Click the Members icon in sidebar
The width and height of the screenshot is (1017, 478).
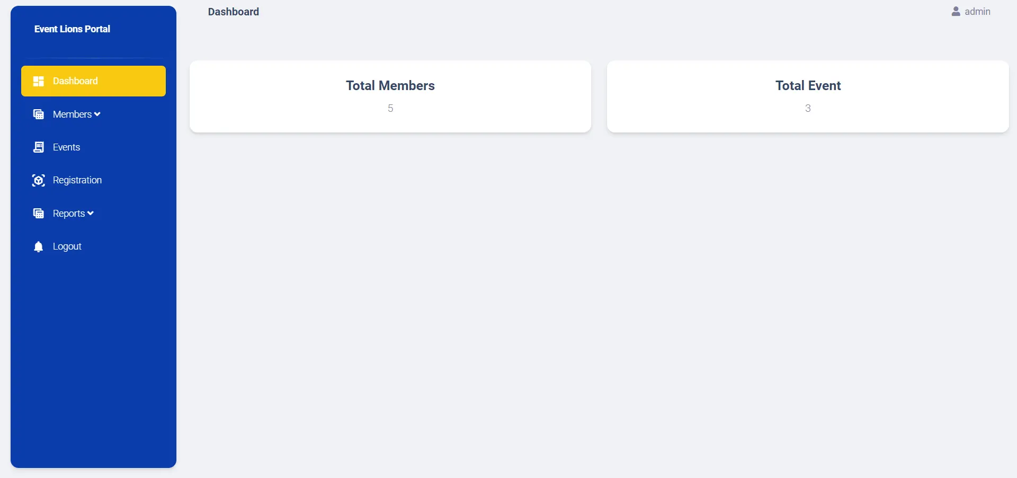tap(38, 114)
